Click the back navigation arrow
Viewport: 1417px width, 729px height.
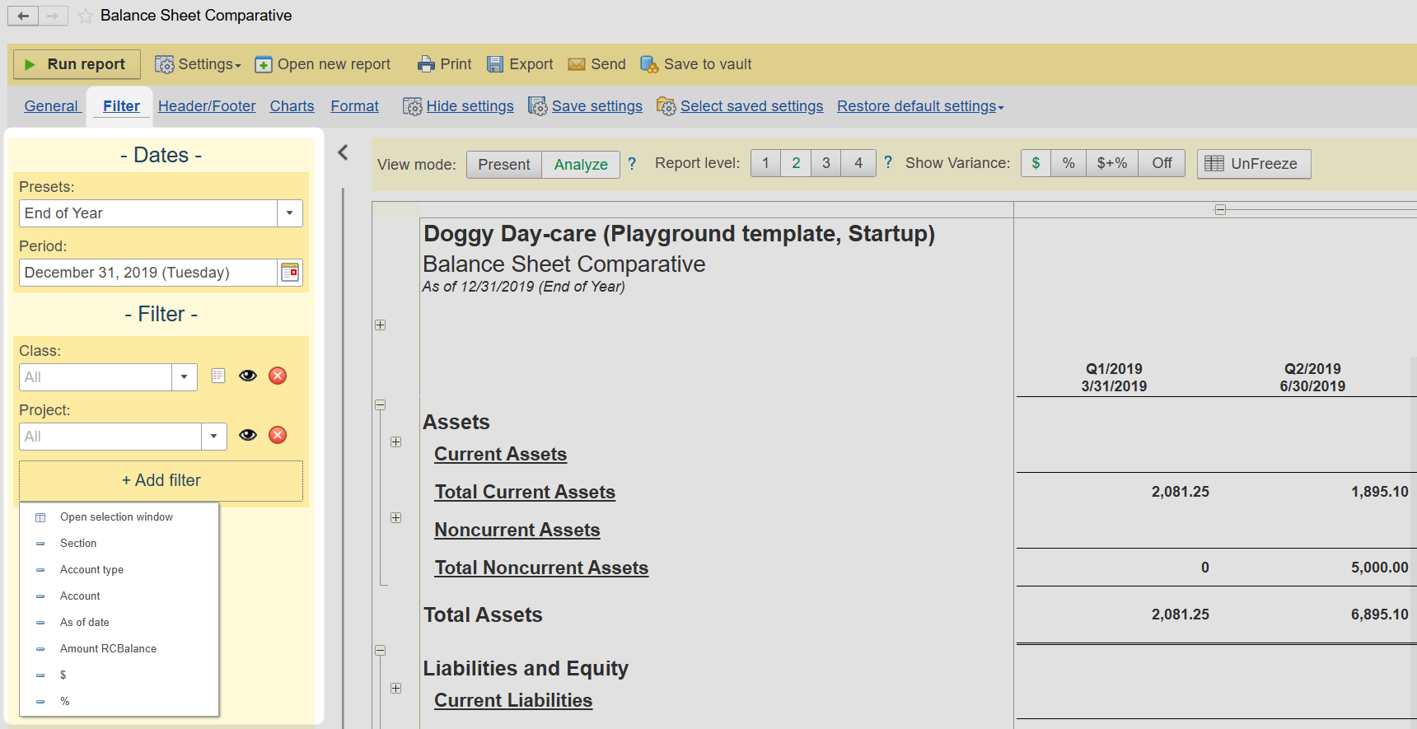click(23, 16)
